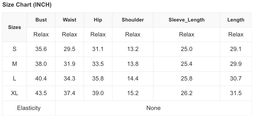Image resolution: width=254 pixels, height=119 pixels.
Task: Click the Shoulder column header
Action: tap(133, 20)
